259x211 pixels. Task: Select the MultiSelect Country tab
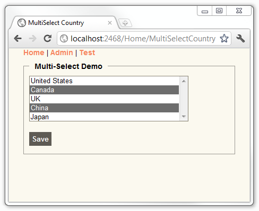point(65,23)
